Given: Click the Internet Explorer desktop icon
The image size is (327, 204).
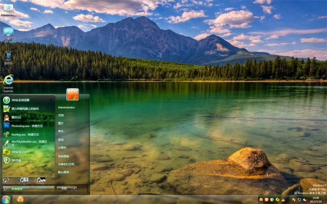Looking at the screenshot, I should (8, 83).
